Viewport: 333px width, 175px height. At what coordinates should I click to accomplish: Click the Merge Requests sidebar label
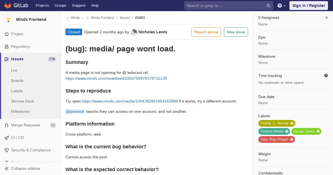26,125
